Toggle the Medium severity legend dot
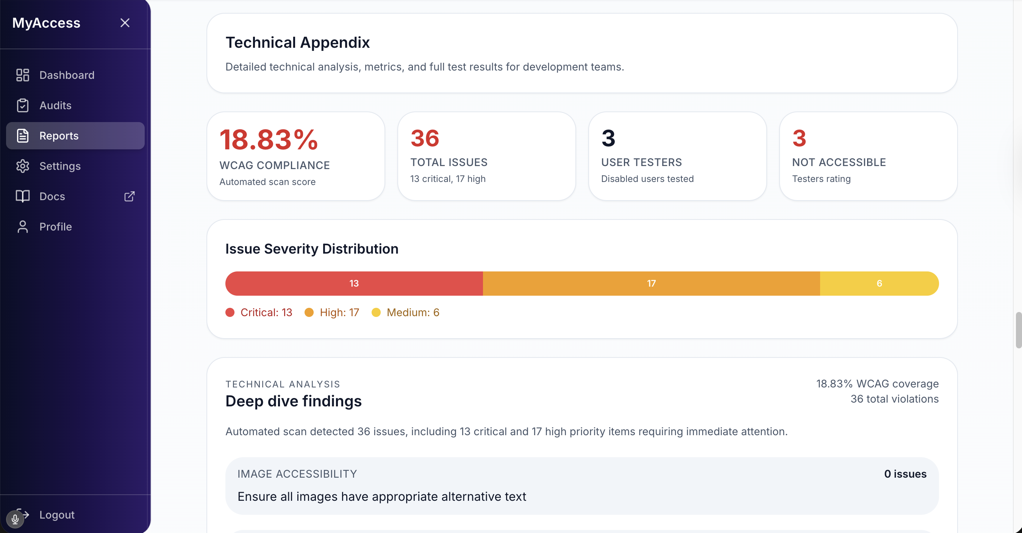1022x533 pixels. tap(377, 313)
